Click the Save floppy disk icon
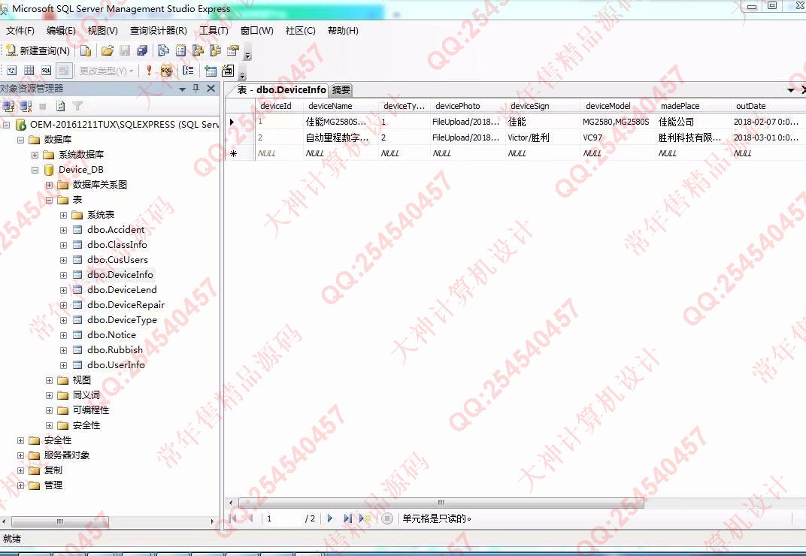The height and width of the screenshot is (556, 806). point(125,50)
